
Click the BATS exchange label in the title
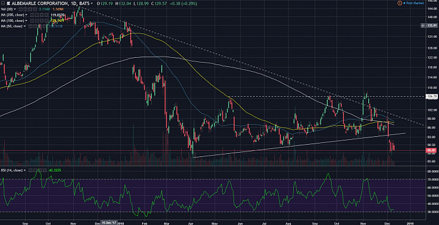click(x=84, y=4)
